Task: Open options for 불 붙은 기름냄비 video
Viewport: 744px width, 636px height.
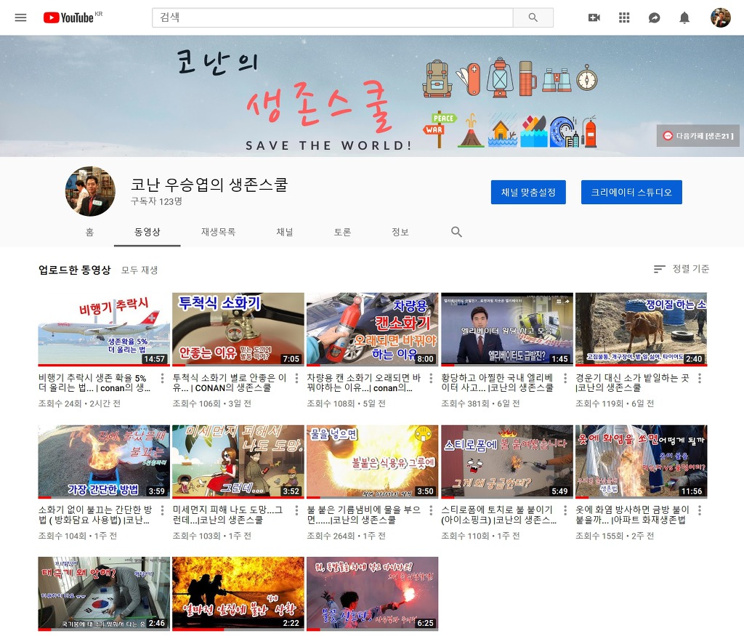Action: point(431,510)
